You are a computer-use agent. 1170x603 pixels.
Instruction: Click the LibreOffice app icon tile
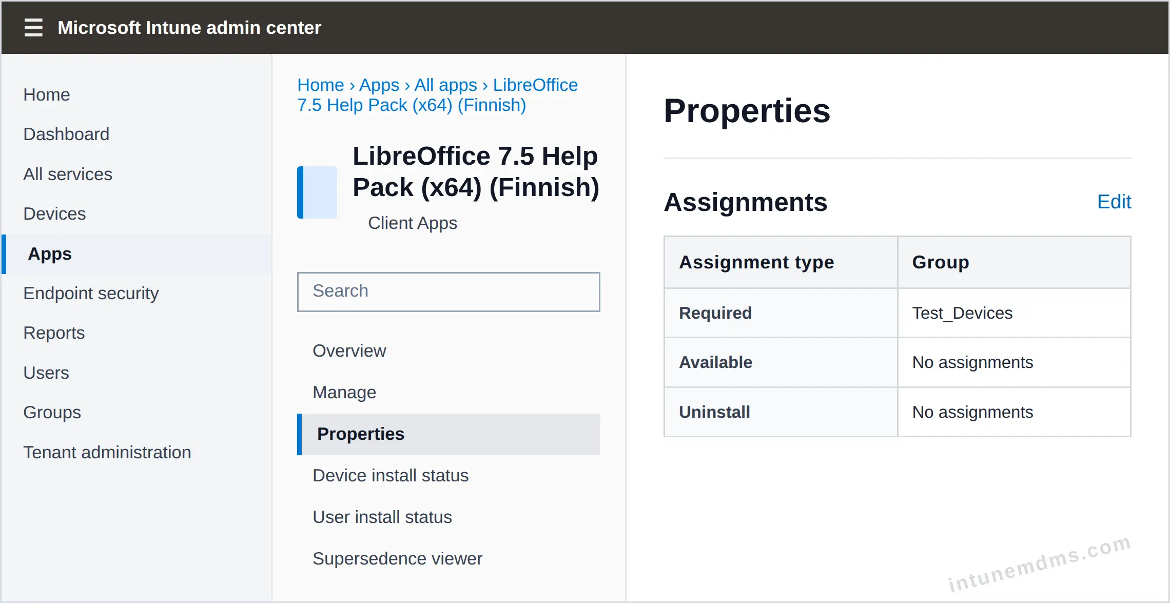[x=317, y=192]
